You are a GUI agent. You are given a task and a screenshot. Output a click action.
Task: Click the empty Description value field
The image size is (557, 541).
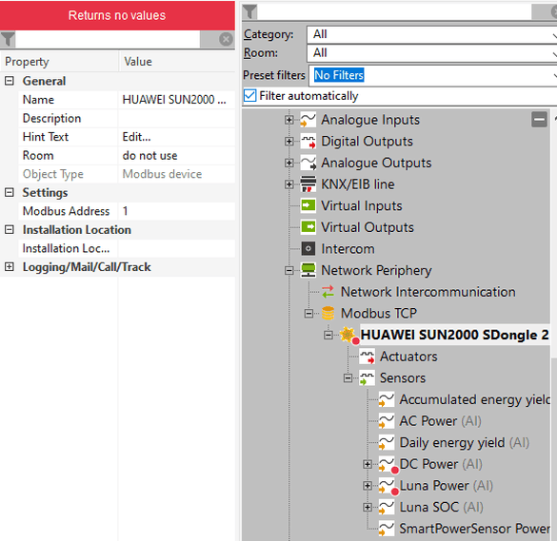tap(176, 118)
